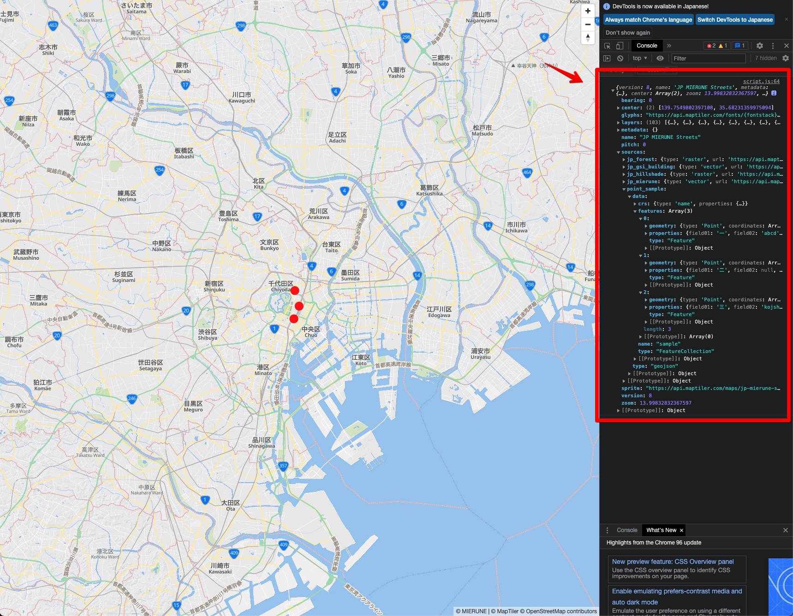
Task: Click the name "JP MIERUNE Streets" property line
Action: pos(661,138)
